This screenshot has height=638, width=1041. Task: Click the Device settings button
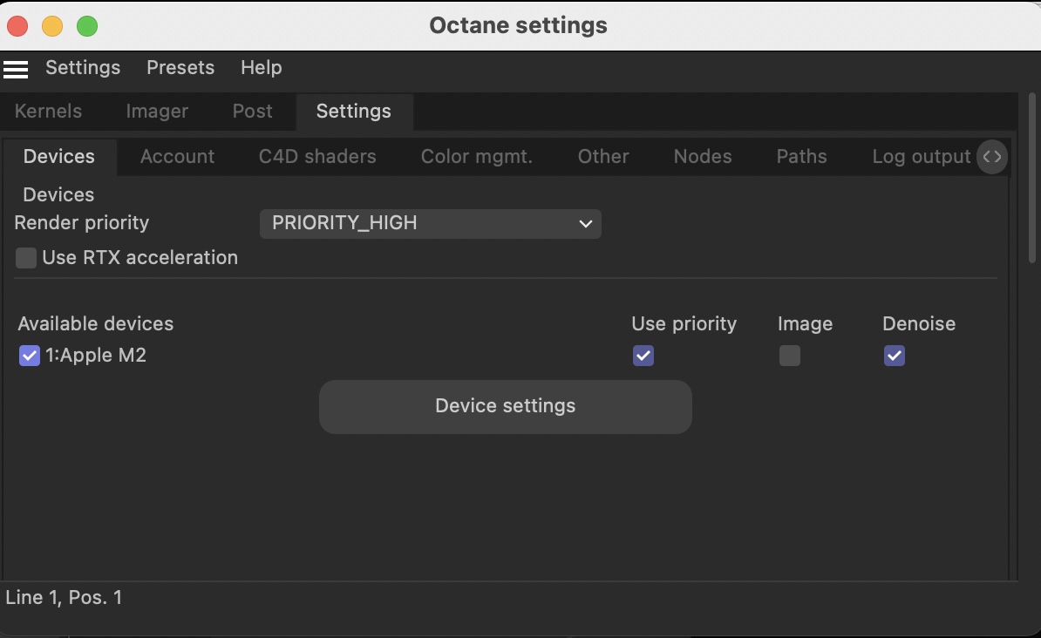506,406
